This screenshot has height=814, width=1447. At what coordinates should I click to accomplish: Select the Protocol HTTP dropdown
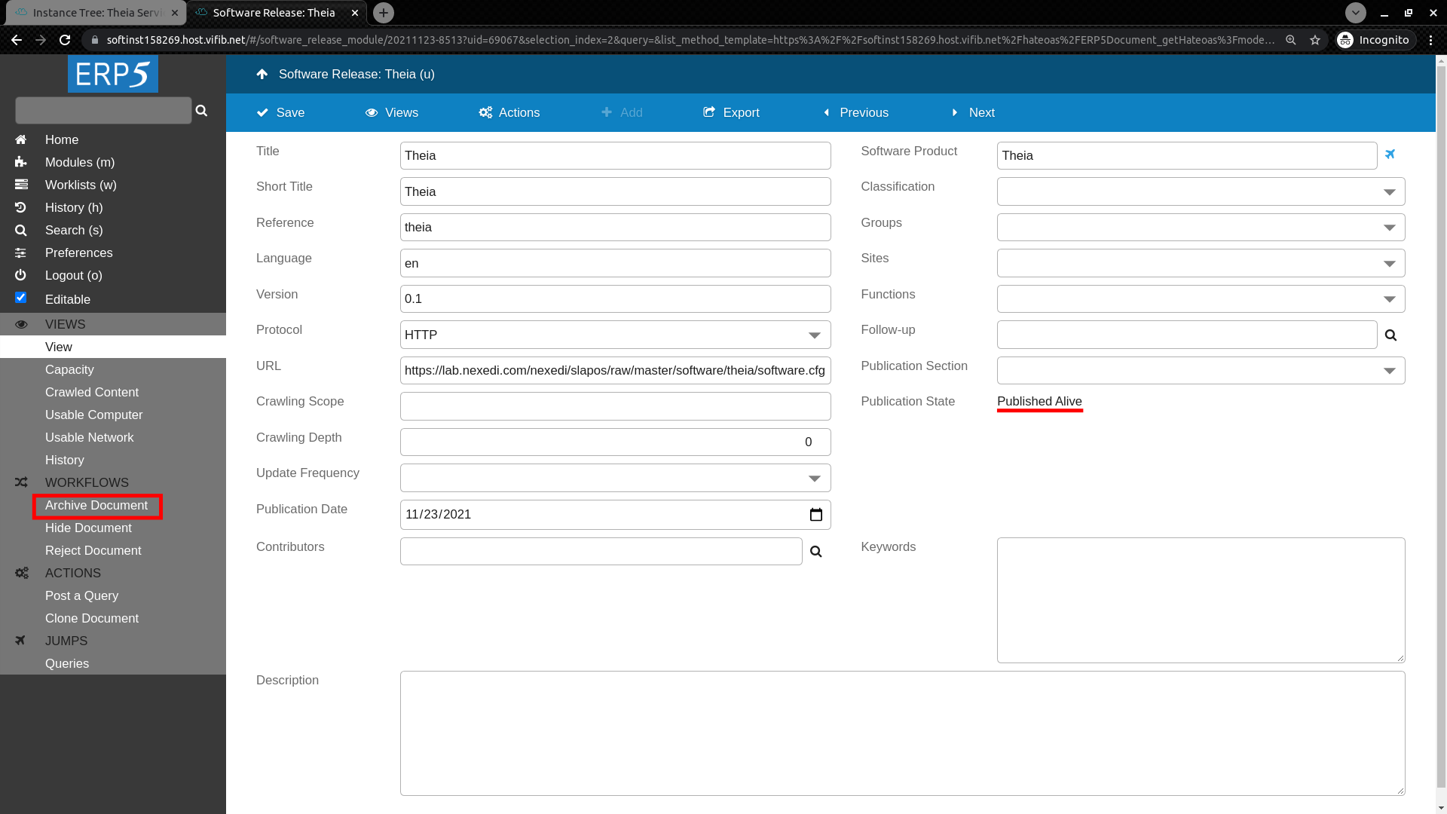click(x=615, y=335)
